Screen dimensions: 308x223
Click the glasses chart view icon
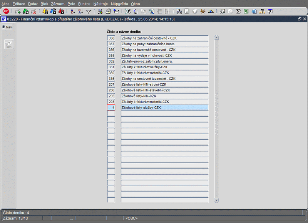click(x=223, y=12)
